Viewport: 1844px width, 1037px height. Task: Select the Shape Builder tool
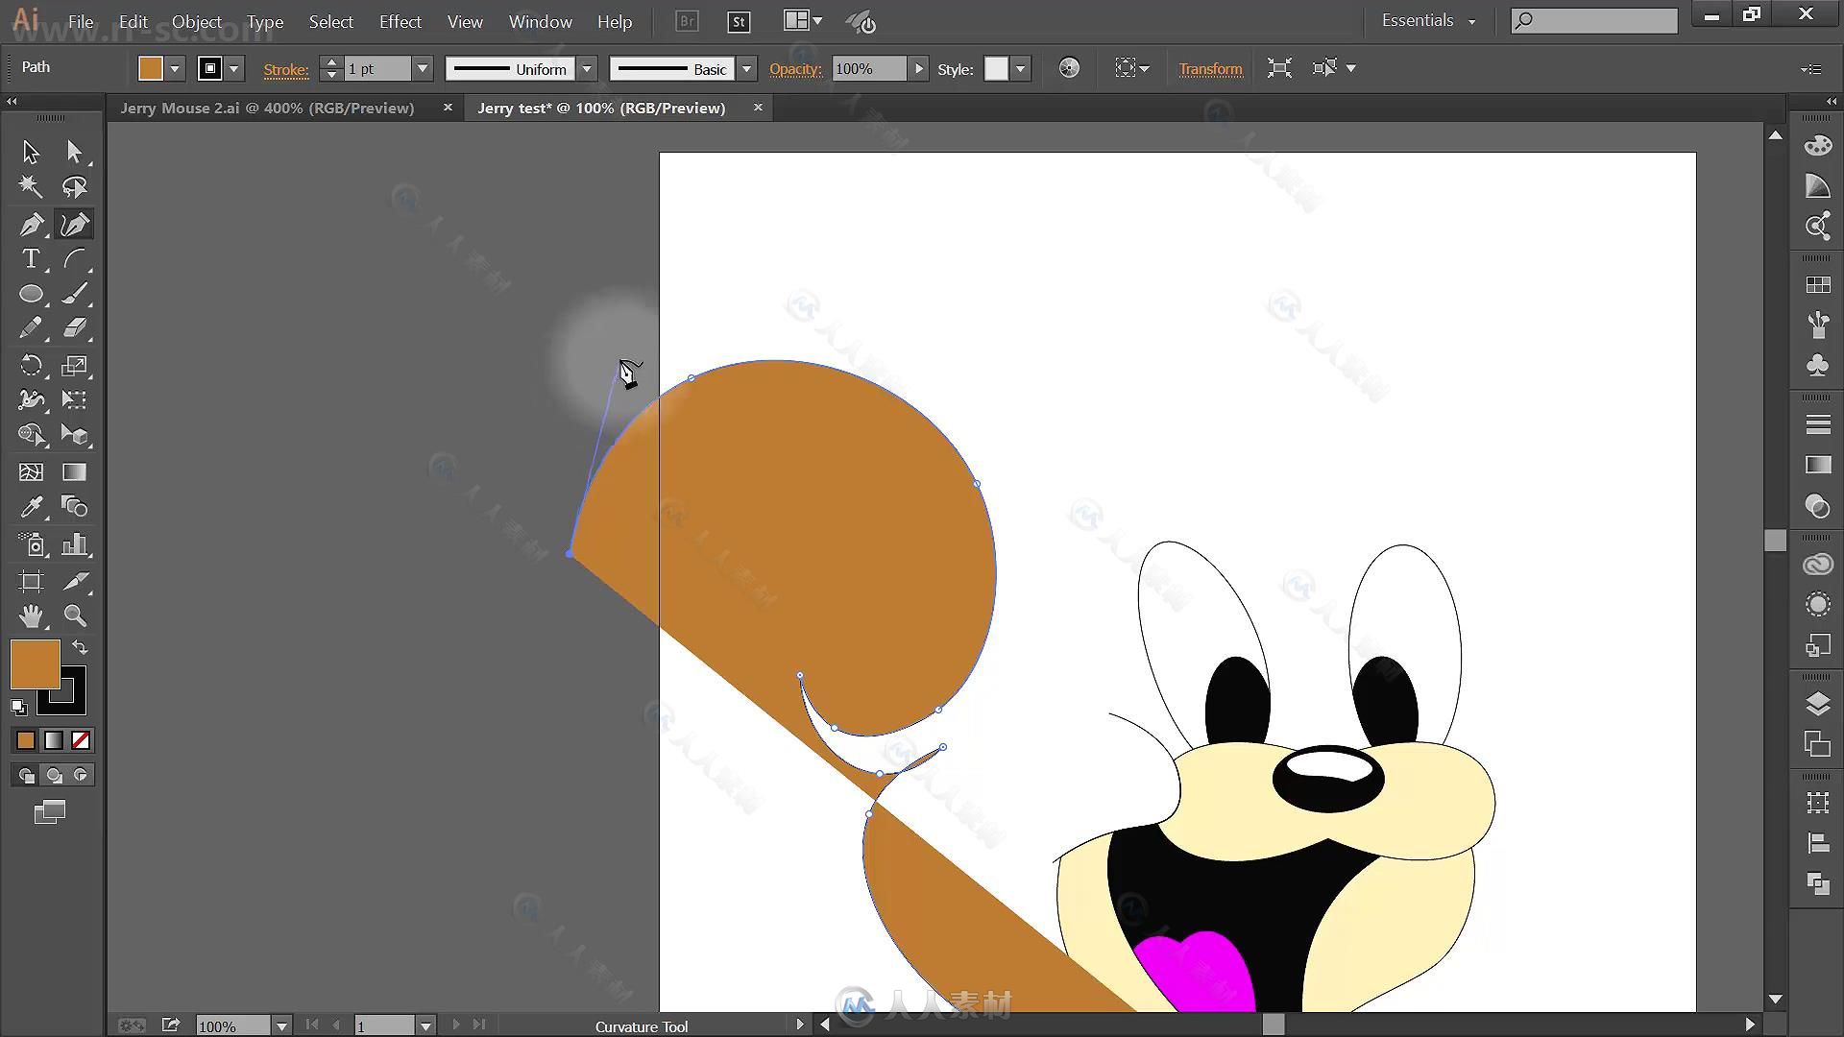[31, 435]
